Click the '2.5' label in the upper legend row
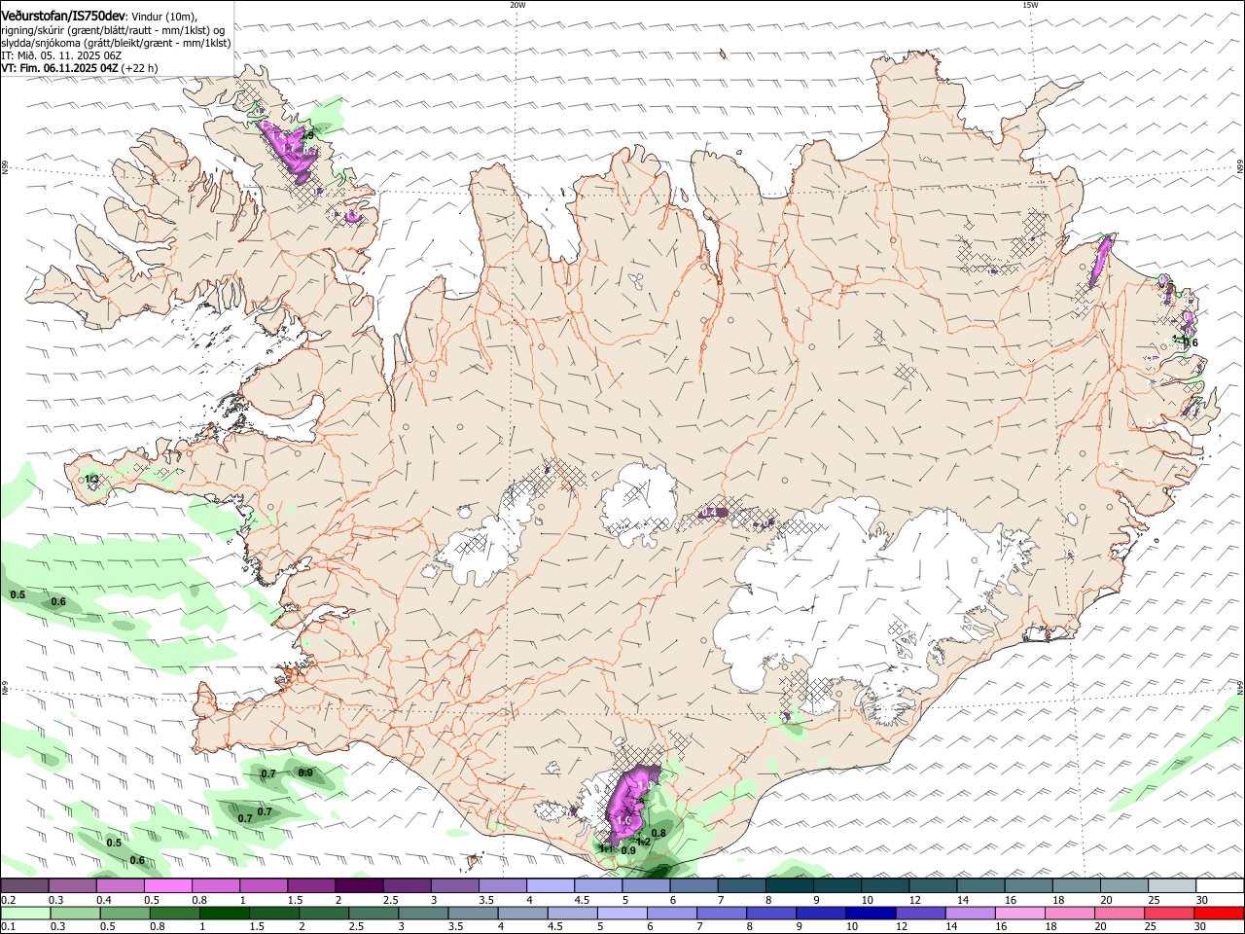The width and height of the screenshot is (1245, 934). point(391,900)
